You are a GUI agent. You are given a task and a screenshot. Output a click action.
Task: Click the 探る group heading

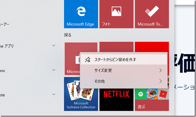pyautogui.click(x=68, y=35)
